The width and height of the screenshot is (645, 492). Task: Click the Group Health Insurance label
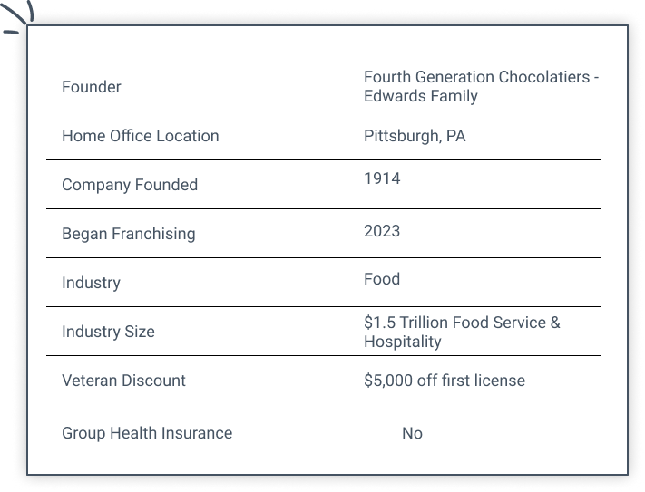tap(147, 433)
